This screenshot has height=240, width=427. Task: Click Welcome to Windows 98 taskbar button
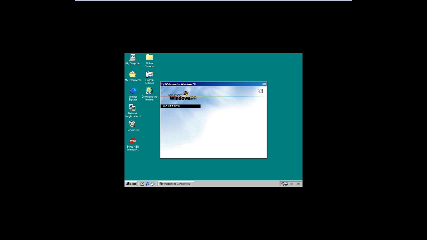click(176, 184)
